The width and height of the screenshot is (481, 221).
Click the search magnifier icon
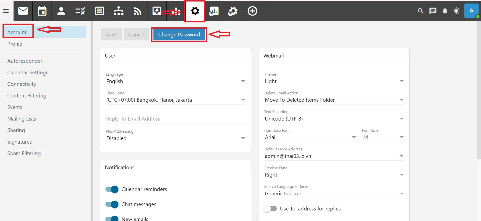coord(420,11)
